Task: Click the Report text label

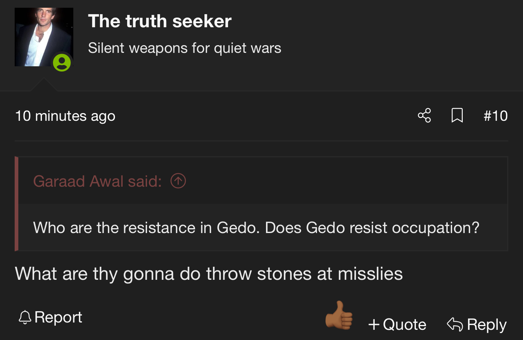Action: (x=59, y=317)
